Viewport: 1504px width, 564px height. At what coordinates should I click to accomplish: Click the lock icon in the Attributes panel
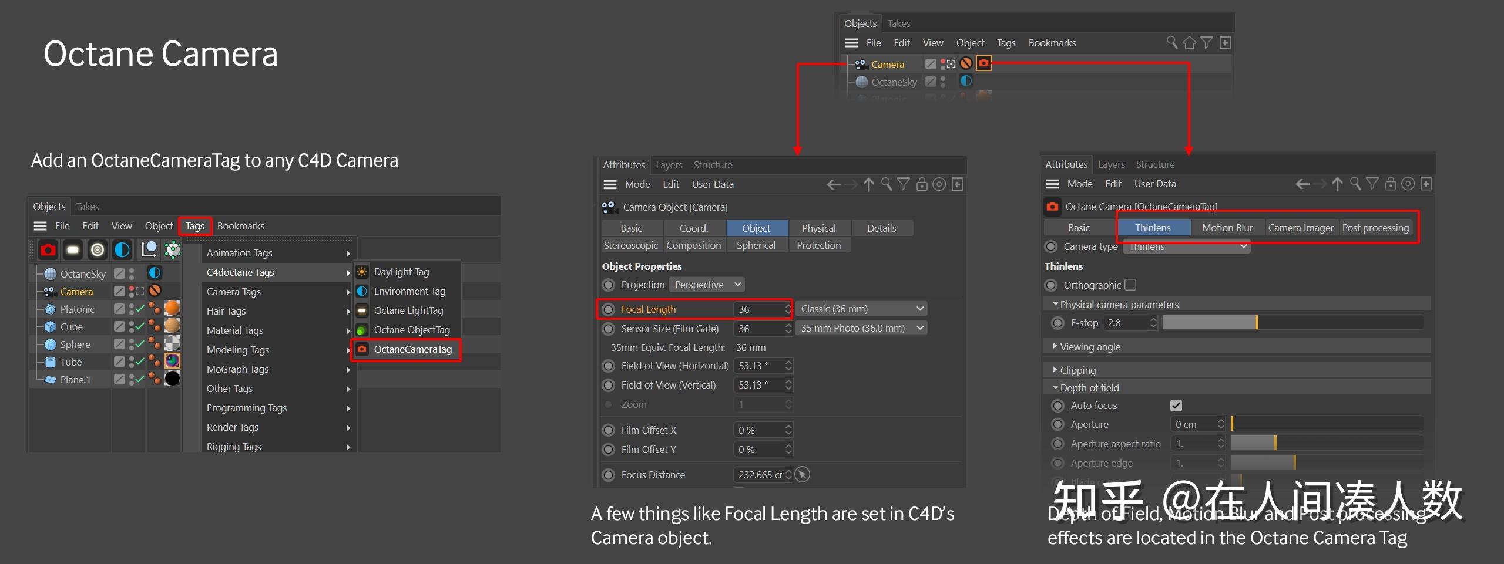pyautogui.click(x=921, y=184)
